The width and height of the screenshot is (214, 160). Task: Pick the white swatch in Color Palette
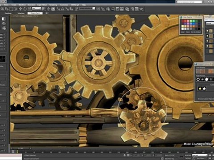pyautogui.click(x=183, y=29)
